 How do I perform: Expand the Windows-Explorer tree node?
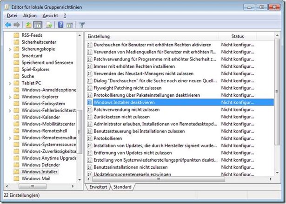pos(10,97)
